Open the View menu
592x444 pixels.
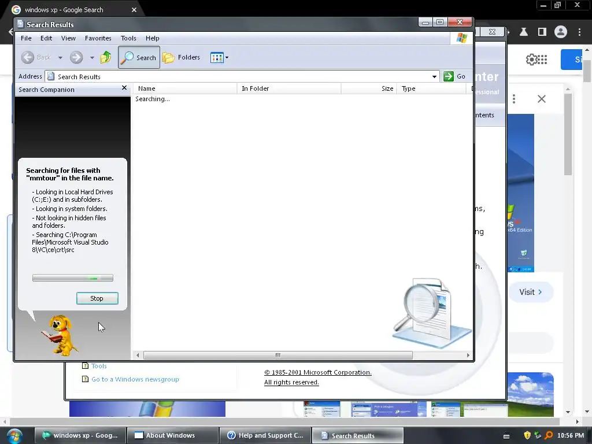coord(68,38)
